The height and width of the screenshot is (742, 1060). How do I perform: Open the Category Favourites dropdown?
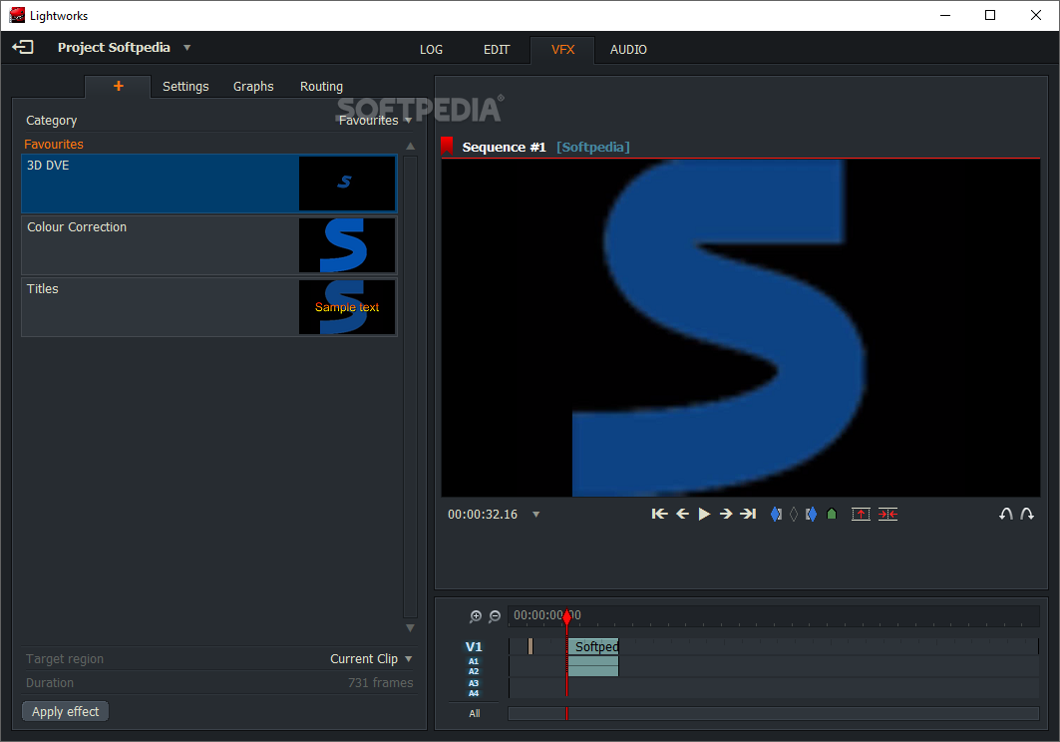click(376, 121)
